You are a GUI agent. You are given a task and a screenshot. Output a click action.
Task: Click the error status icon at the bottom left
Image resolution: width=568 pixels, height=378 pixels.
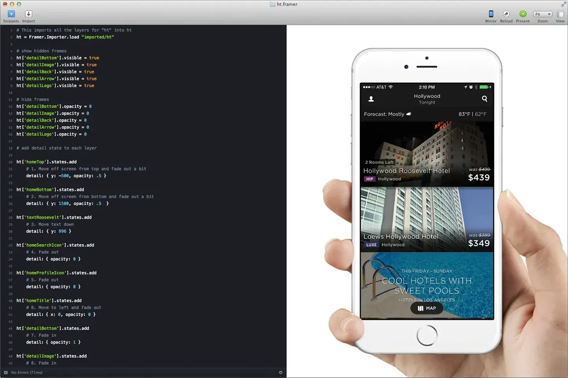6,372
